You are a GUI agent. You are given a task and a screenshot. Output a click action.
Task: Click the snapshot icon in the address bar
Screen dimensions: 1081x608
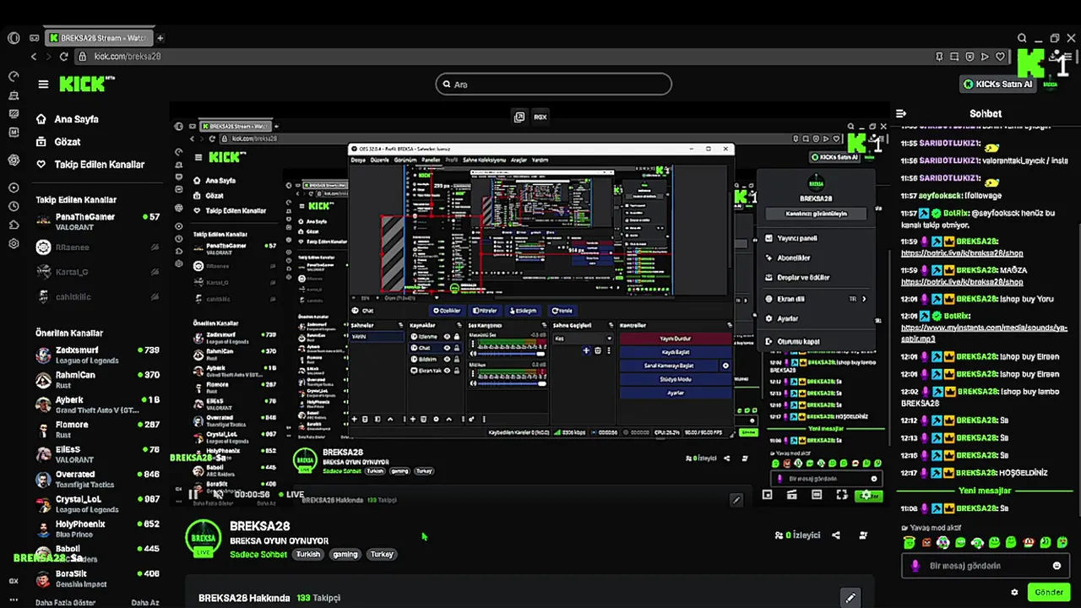coord(954,57)
